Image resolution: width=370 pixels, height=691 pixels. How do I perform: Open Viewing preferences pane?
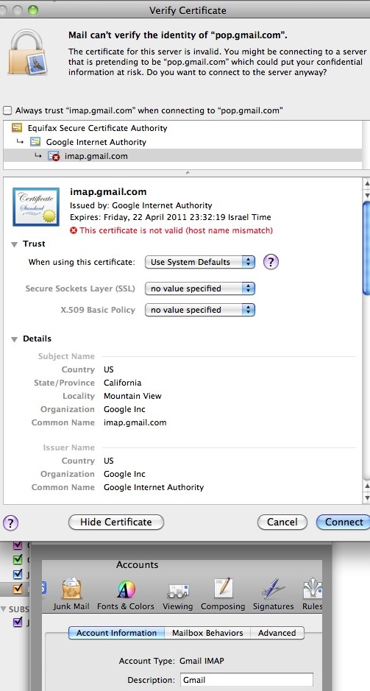click(177, 595)
